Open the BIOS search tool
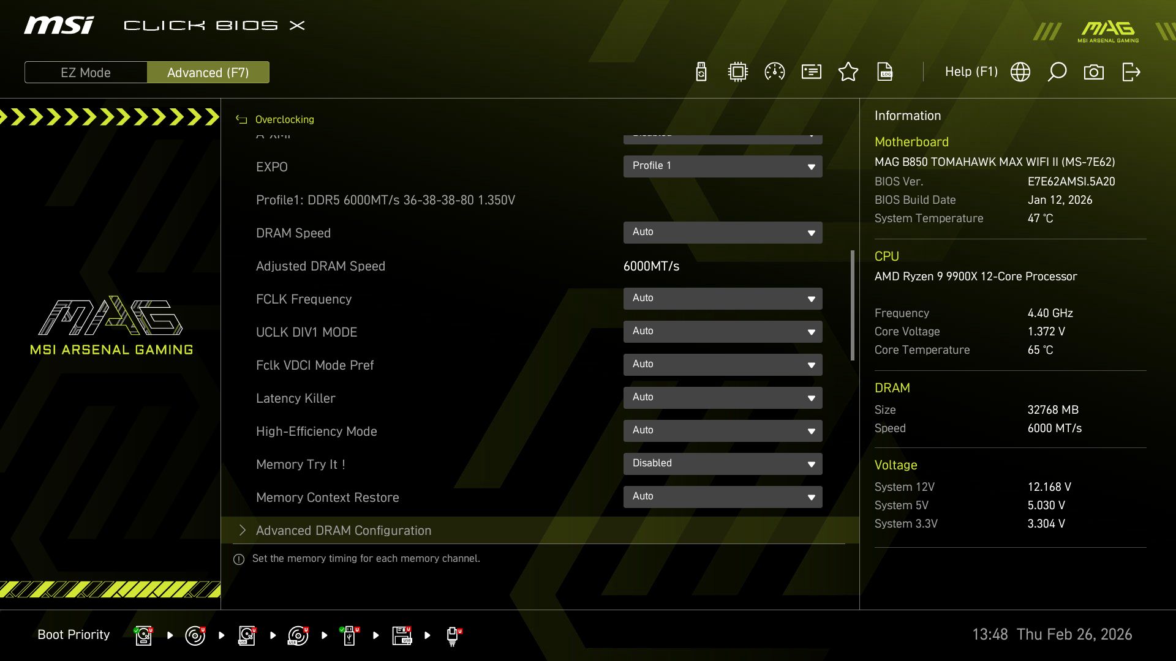The width and height of the screenshot is (1176, 661). tap(1057, 72)
